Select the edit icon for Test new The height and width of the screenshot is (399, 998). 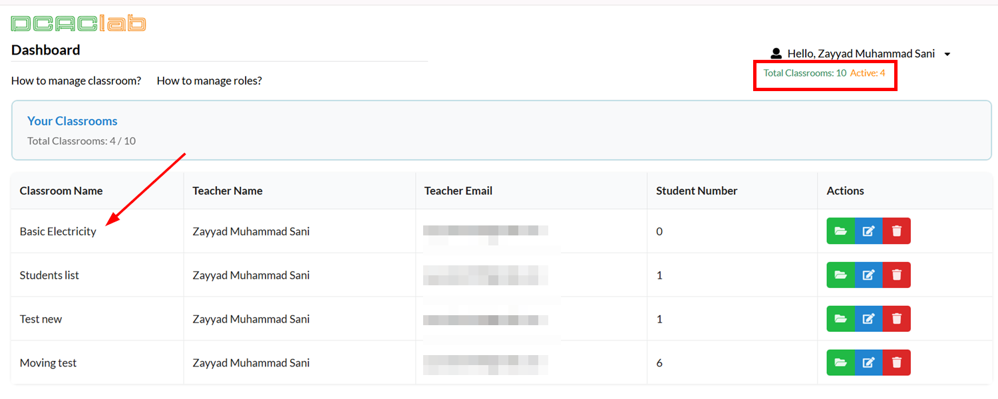(868, 319)
